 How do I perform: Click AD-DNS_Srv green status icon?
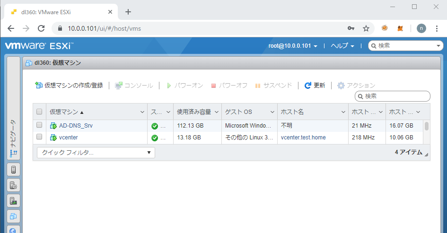pos(155,126)
